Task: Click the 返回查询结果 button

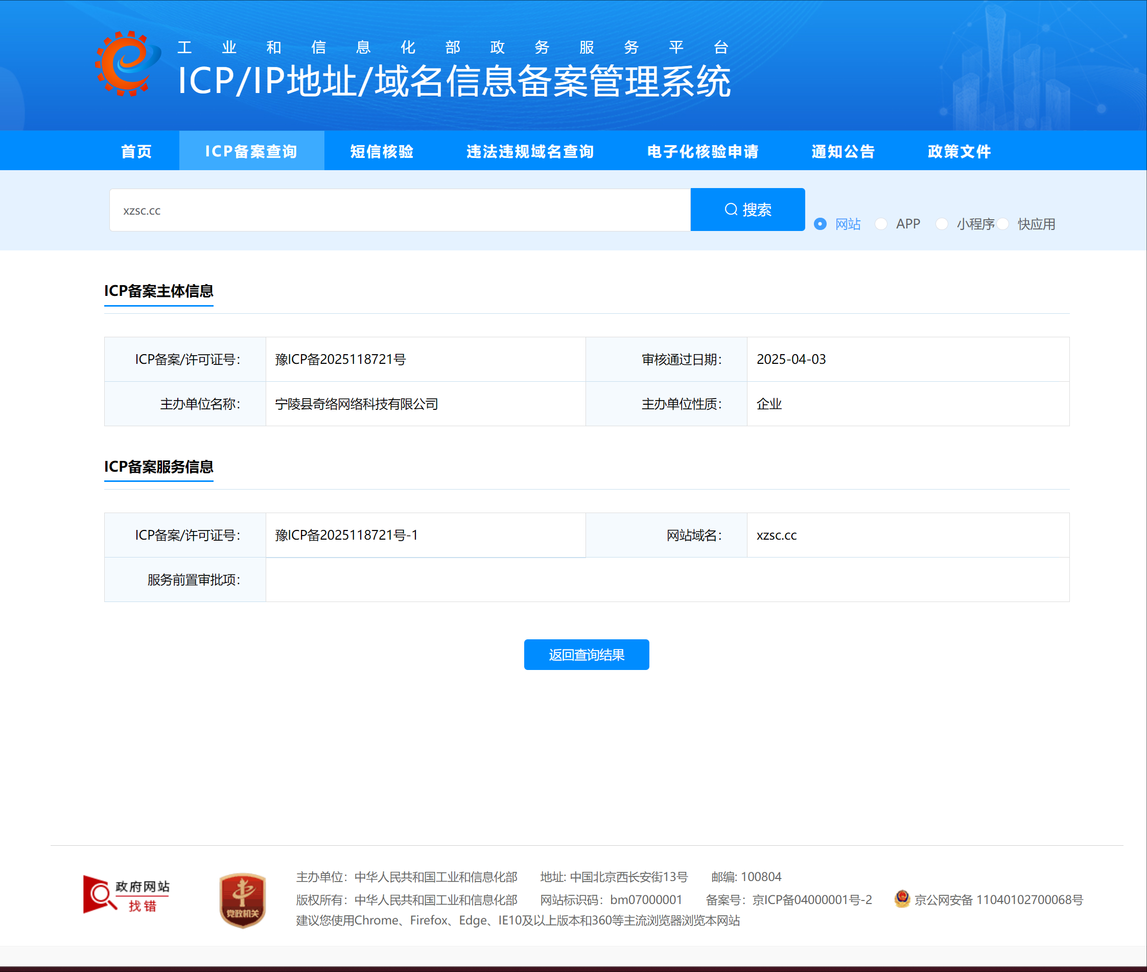Action: (x=586, y=655)
